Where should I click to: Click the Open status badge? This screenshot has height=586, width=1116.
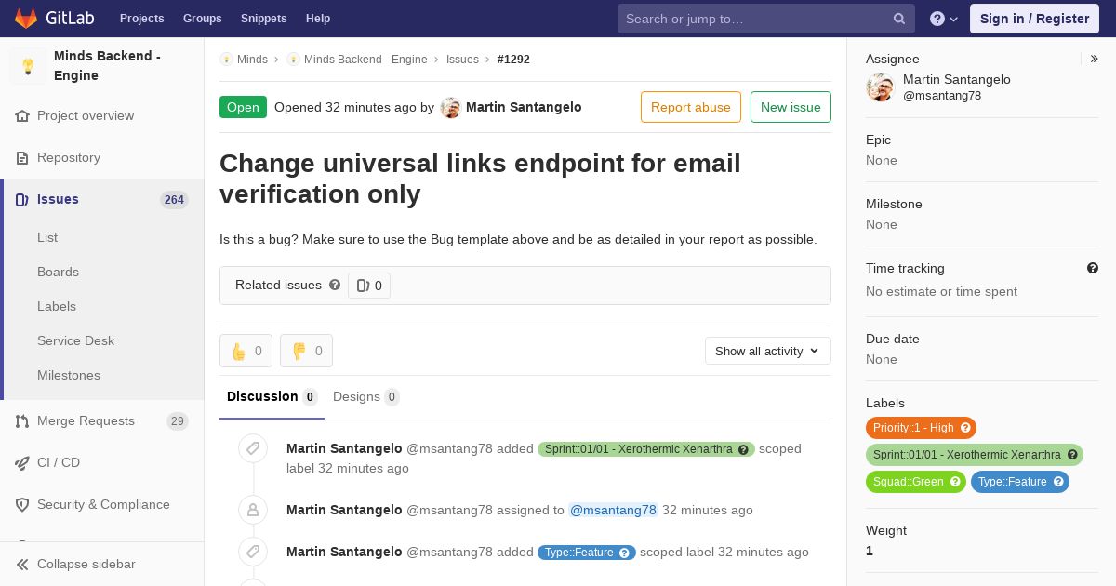pyautogui.click(x=243, y=107)
